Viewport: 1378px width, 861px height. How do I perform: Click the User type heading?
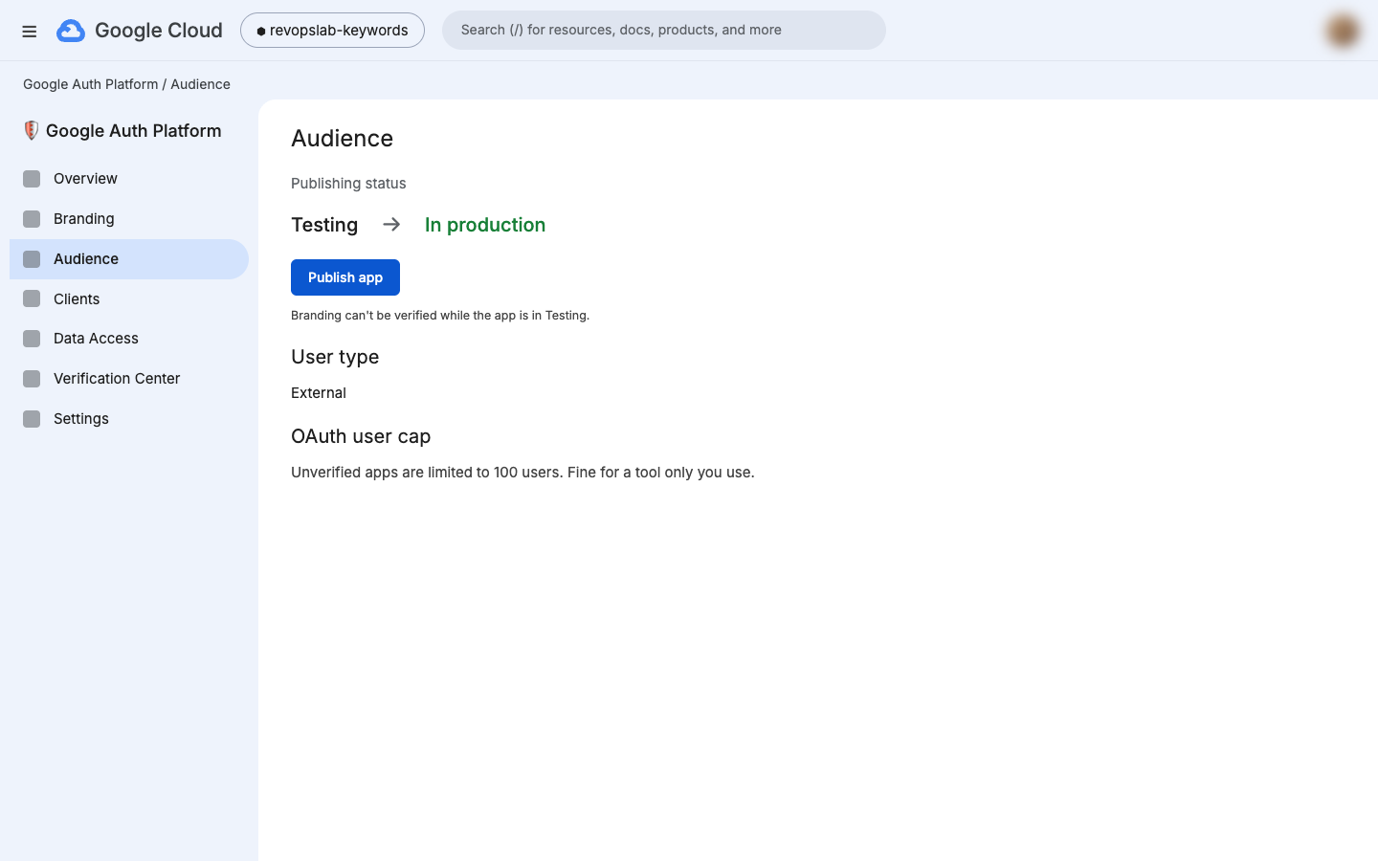tap(335, 357)
